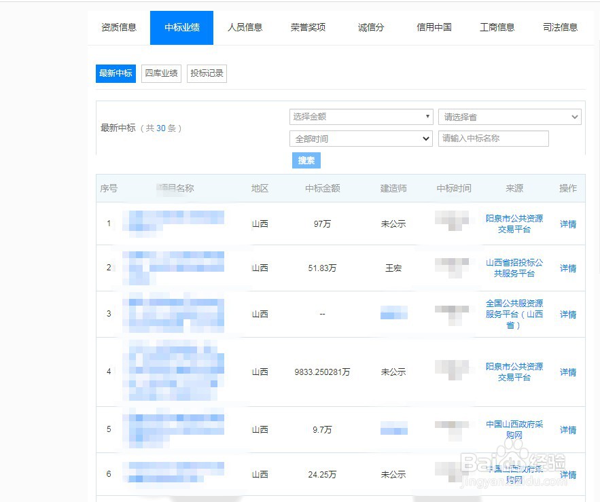Click the 投标记录 button

(207, 73)
